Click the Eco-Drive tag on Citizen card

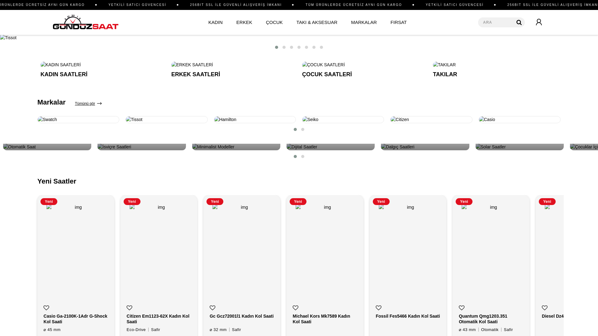point(136,330)
